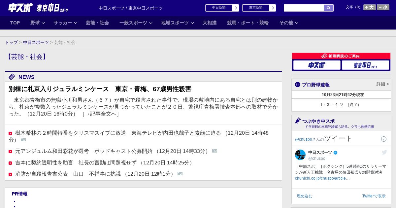Open the TOP navigation item
Screen dimensions: 396x208
[x=15, y=23]
